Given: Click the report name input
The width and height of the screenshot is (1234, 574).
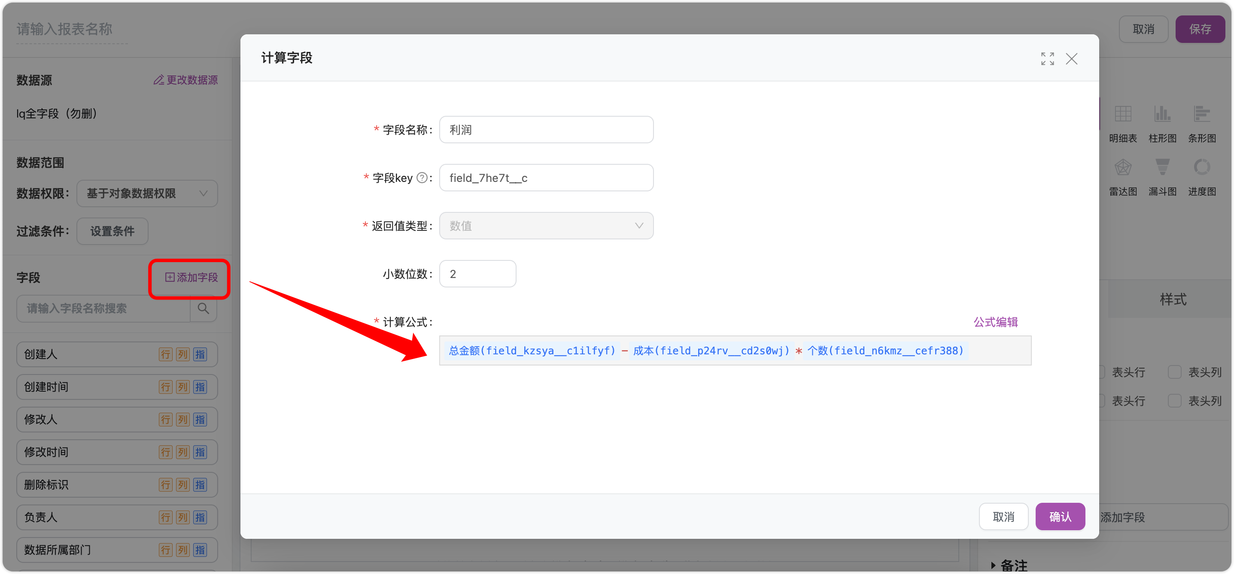Looking at the screenshot, I should [x=72, y=29].
